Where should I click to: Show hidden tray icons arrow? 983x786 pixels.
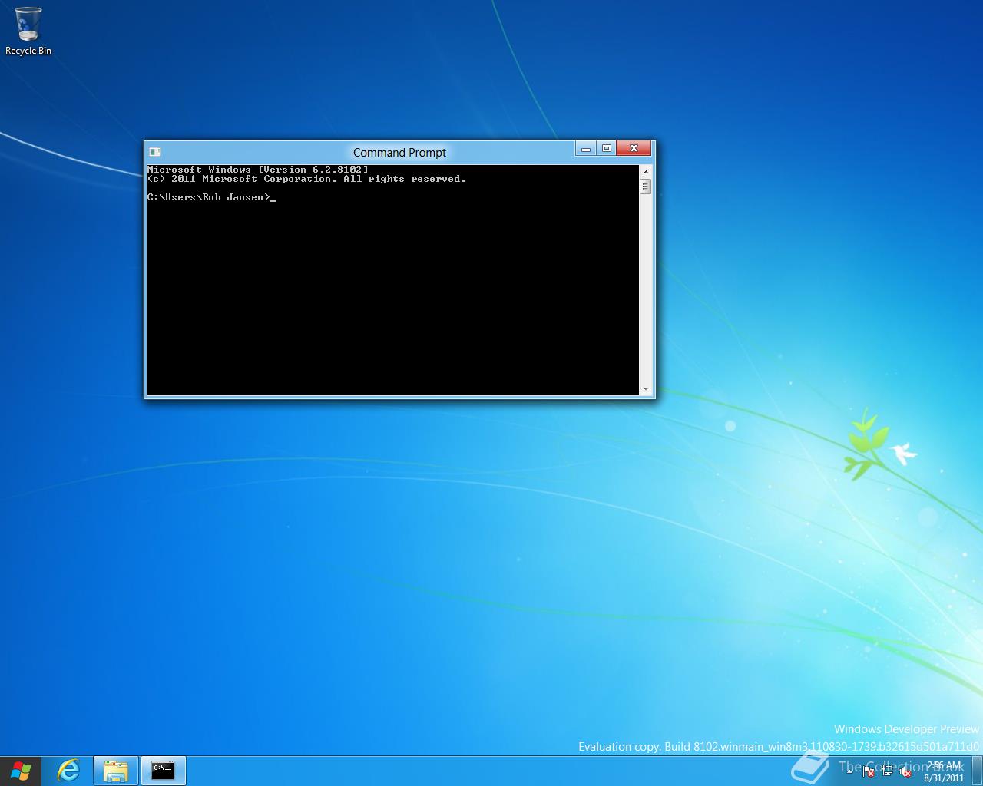[849, 771]
